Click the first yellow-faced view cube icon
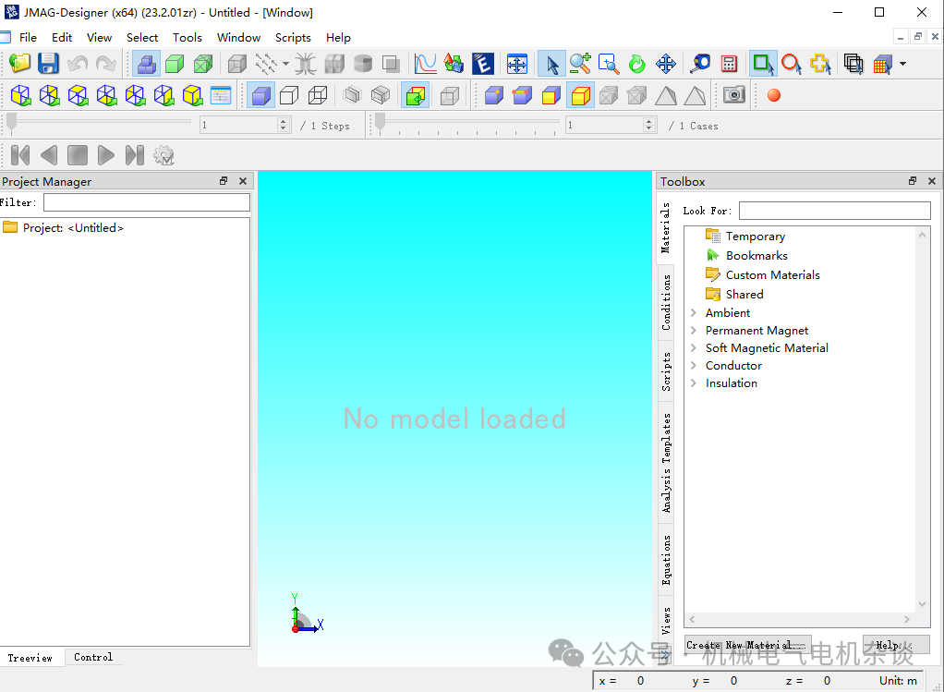 coord(20,95)
